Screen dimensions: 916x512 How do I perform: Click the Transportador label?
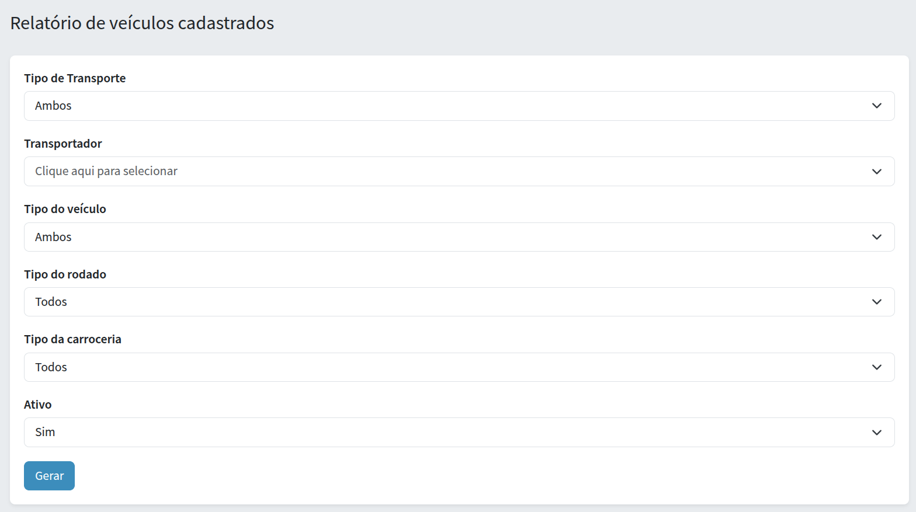click(63, 144)
